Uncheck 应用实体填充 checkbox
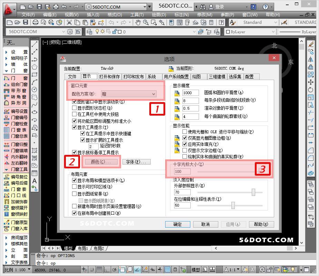This screenshot has width=319, height=276. (185, 144)
